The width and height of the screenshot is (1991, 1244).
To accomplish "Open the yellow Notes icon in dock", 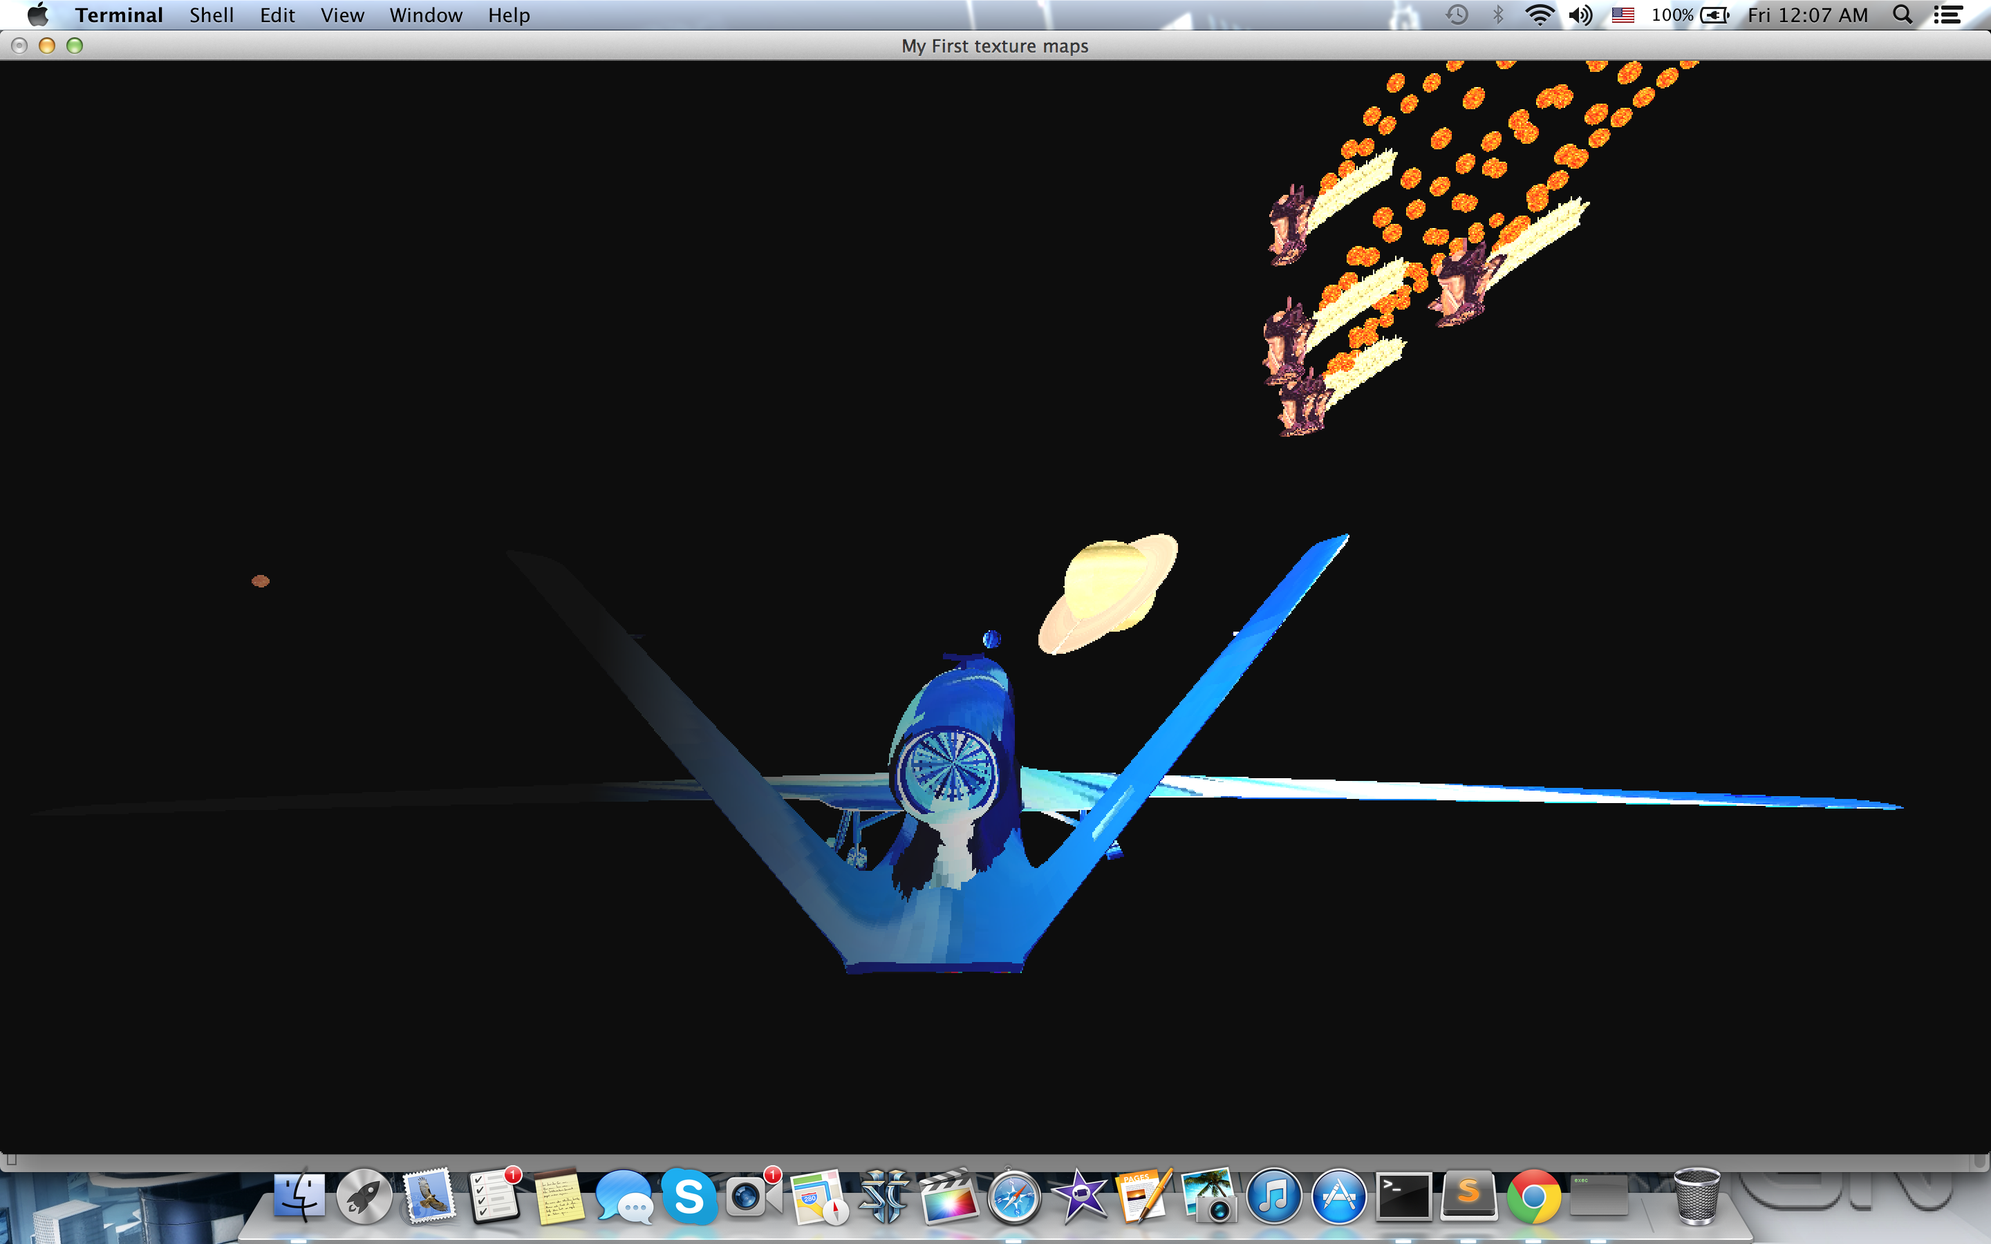I will (559, 1196).
